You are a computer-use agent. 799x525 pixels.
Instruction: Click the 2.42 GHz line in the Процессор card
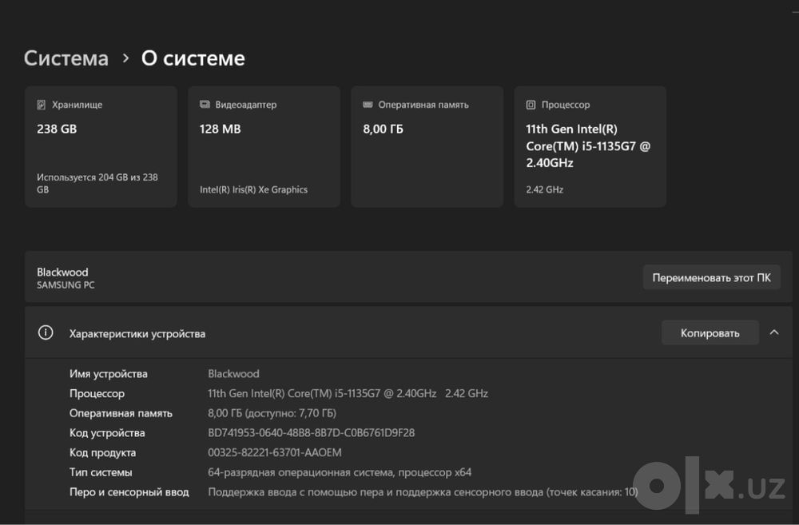click(545, 189)
